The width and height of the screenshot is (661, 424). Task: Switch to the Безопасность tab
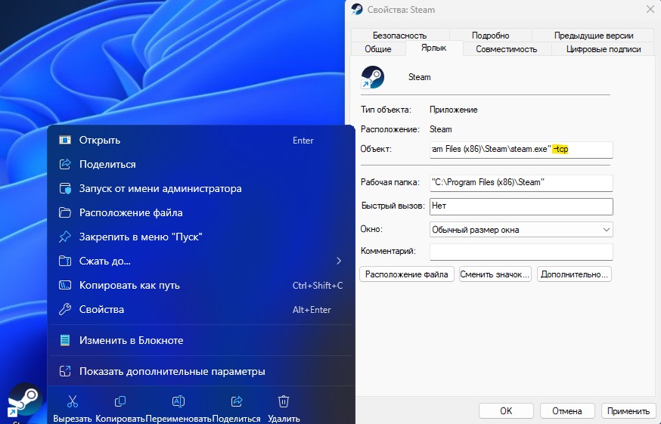tap(399, 36)
